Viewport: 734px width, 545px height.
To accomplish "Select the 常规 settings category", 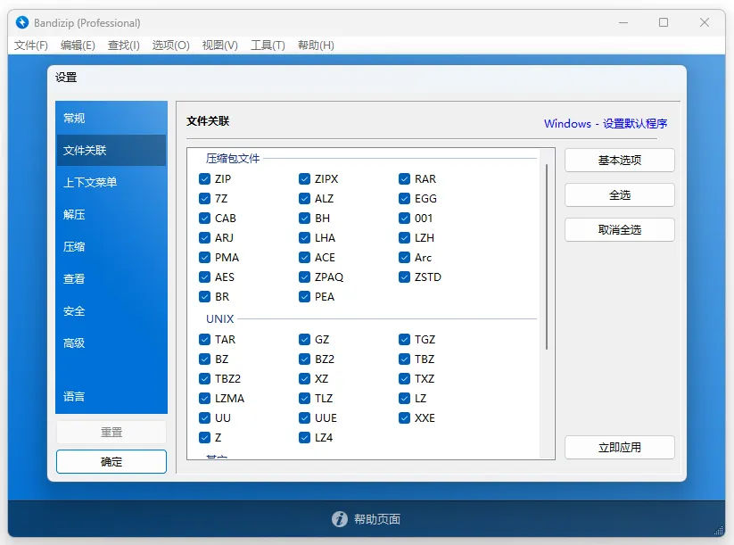I will click(111, 118).
